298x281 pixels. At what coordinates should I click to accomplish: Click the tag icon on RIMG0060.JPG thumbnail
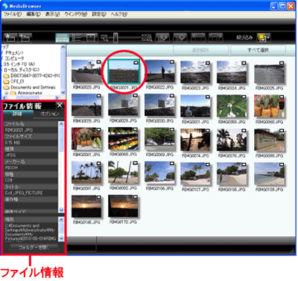(x=282, y=96)
